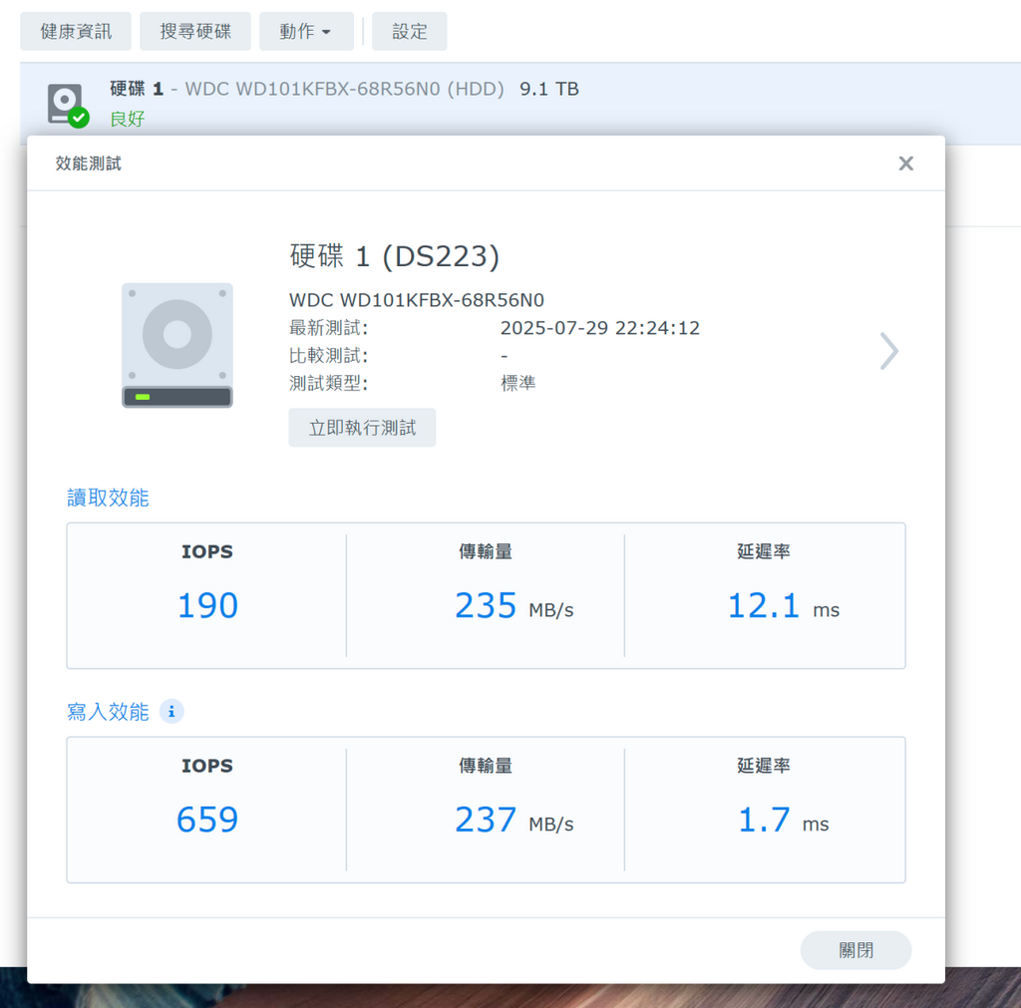Click the write throughput value 237
Screen dimensions: 1021x1008
point(486,820)
